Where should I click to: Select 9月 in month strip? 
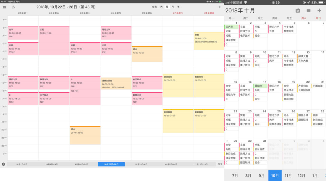[x=262, y=175]
